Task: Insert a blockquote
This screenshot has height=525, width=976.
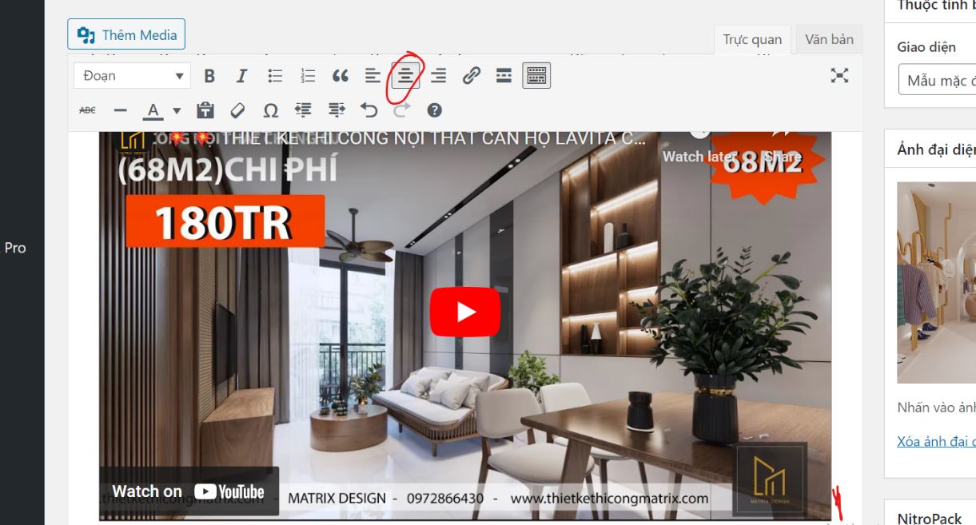Action: (341, 76)
